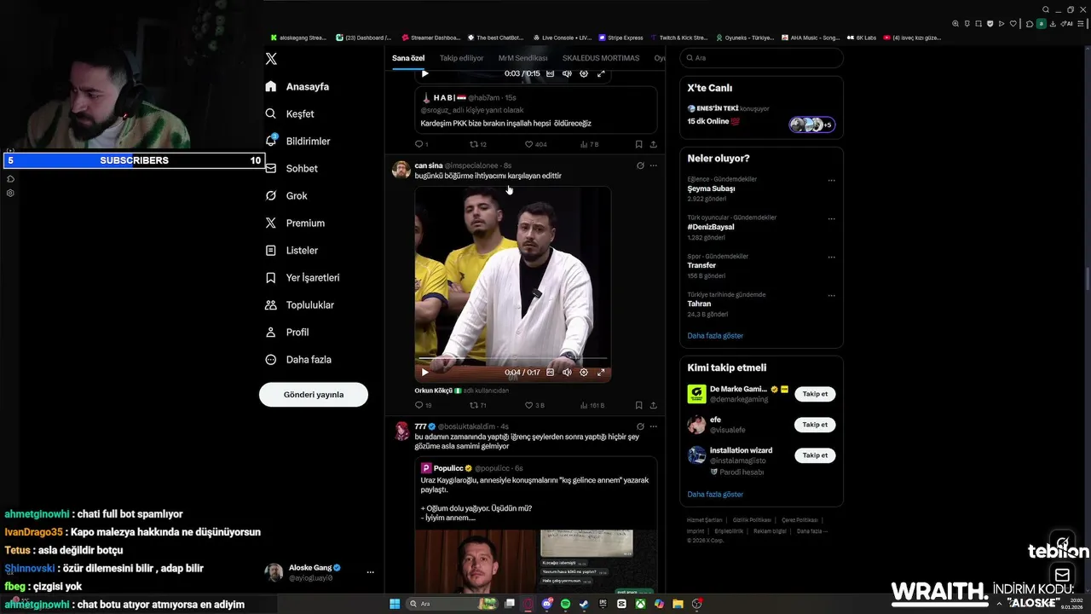Reply to can sina post

point(423,405)
